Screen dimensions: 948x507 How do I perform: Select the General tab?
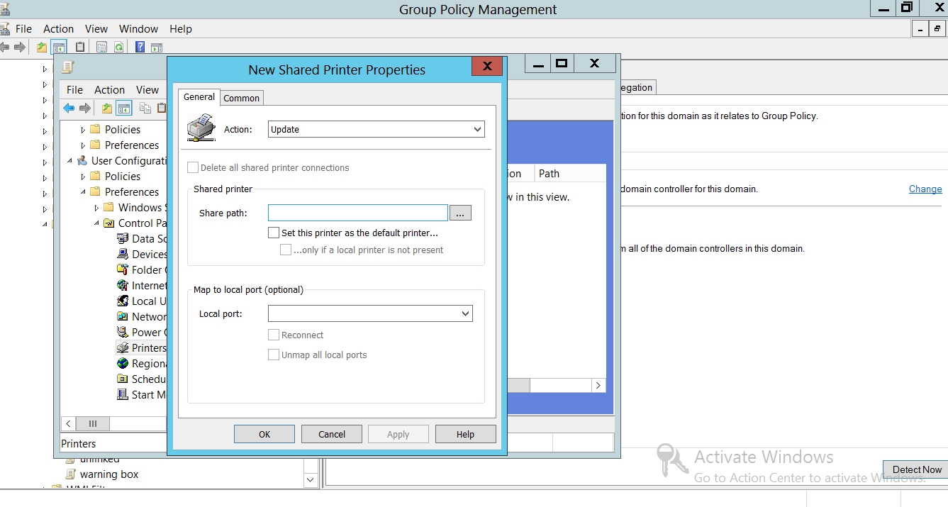coord(199,96)
